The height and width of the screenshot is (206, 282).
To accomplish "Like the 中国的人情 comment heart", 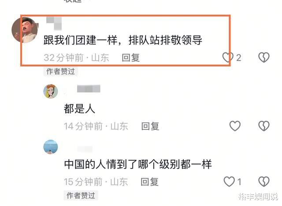I will click(229, 181).
